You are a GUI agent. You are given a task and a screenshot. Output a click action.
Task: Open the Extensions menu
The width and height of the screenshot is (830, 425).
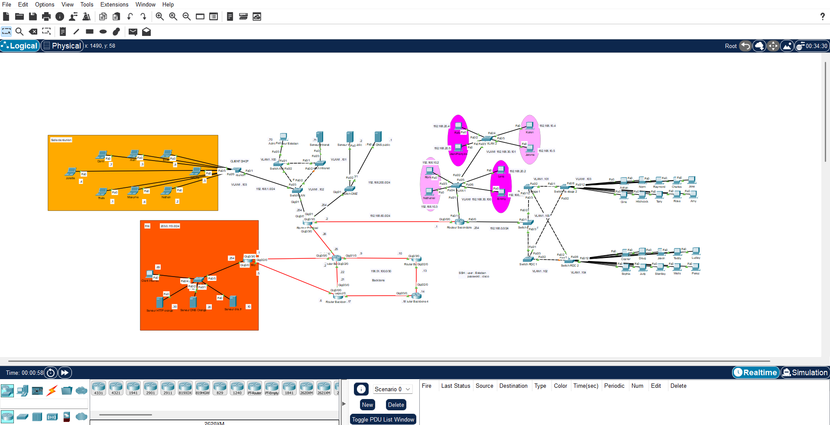pos(114,4)
